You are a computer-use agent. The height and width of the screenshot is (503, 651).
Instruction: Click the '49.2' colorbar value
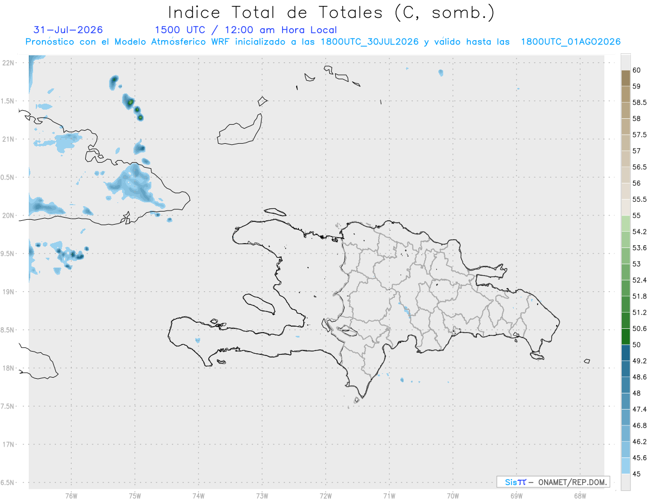coord(640,361)
